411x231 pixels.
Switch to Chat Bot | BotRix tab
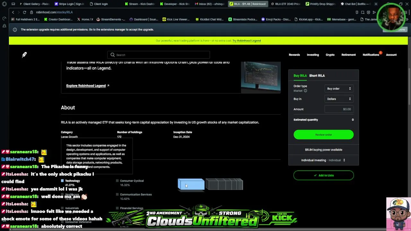point(355,4)
